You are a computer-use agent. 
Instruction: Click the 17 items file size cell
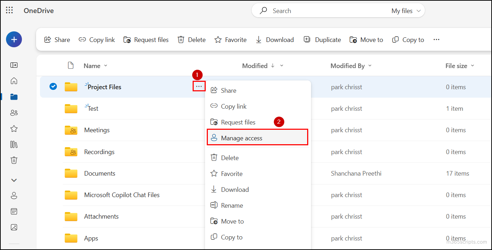pyautogui.click(x=458, y=173)
